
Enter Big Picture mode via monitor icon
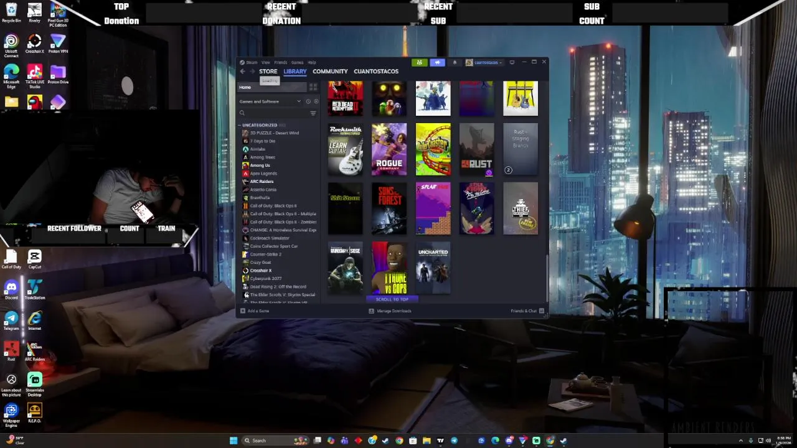point(512,62)
